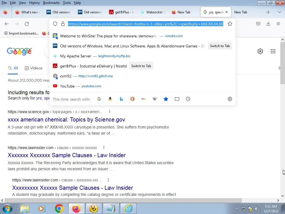Select the Videos search filter

point(33,68)
